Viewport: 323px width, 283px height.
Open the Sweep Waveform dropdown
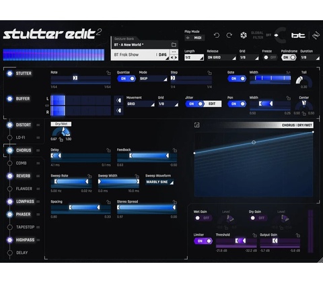coord(159,182)
